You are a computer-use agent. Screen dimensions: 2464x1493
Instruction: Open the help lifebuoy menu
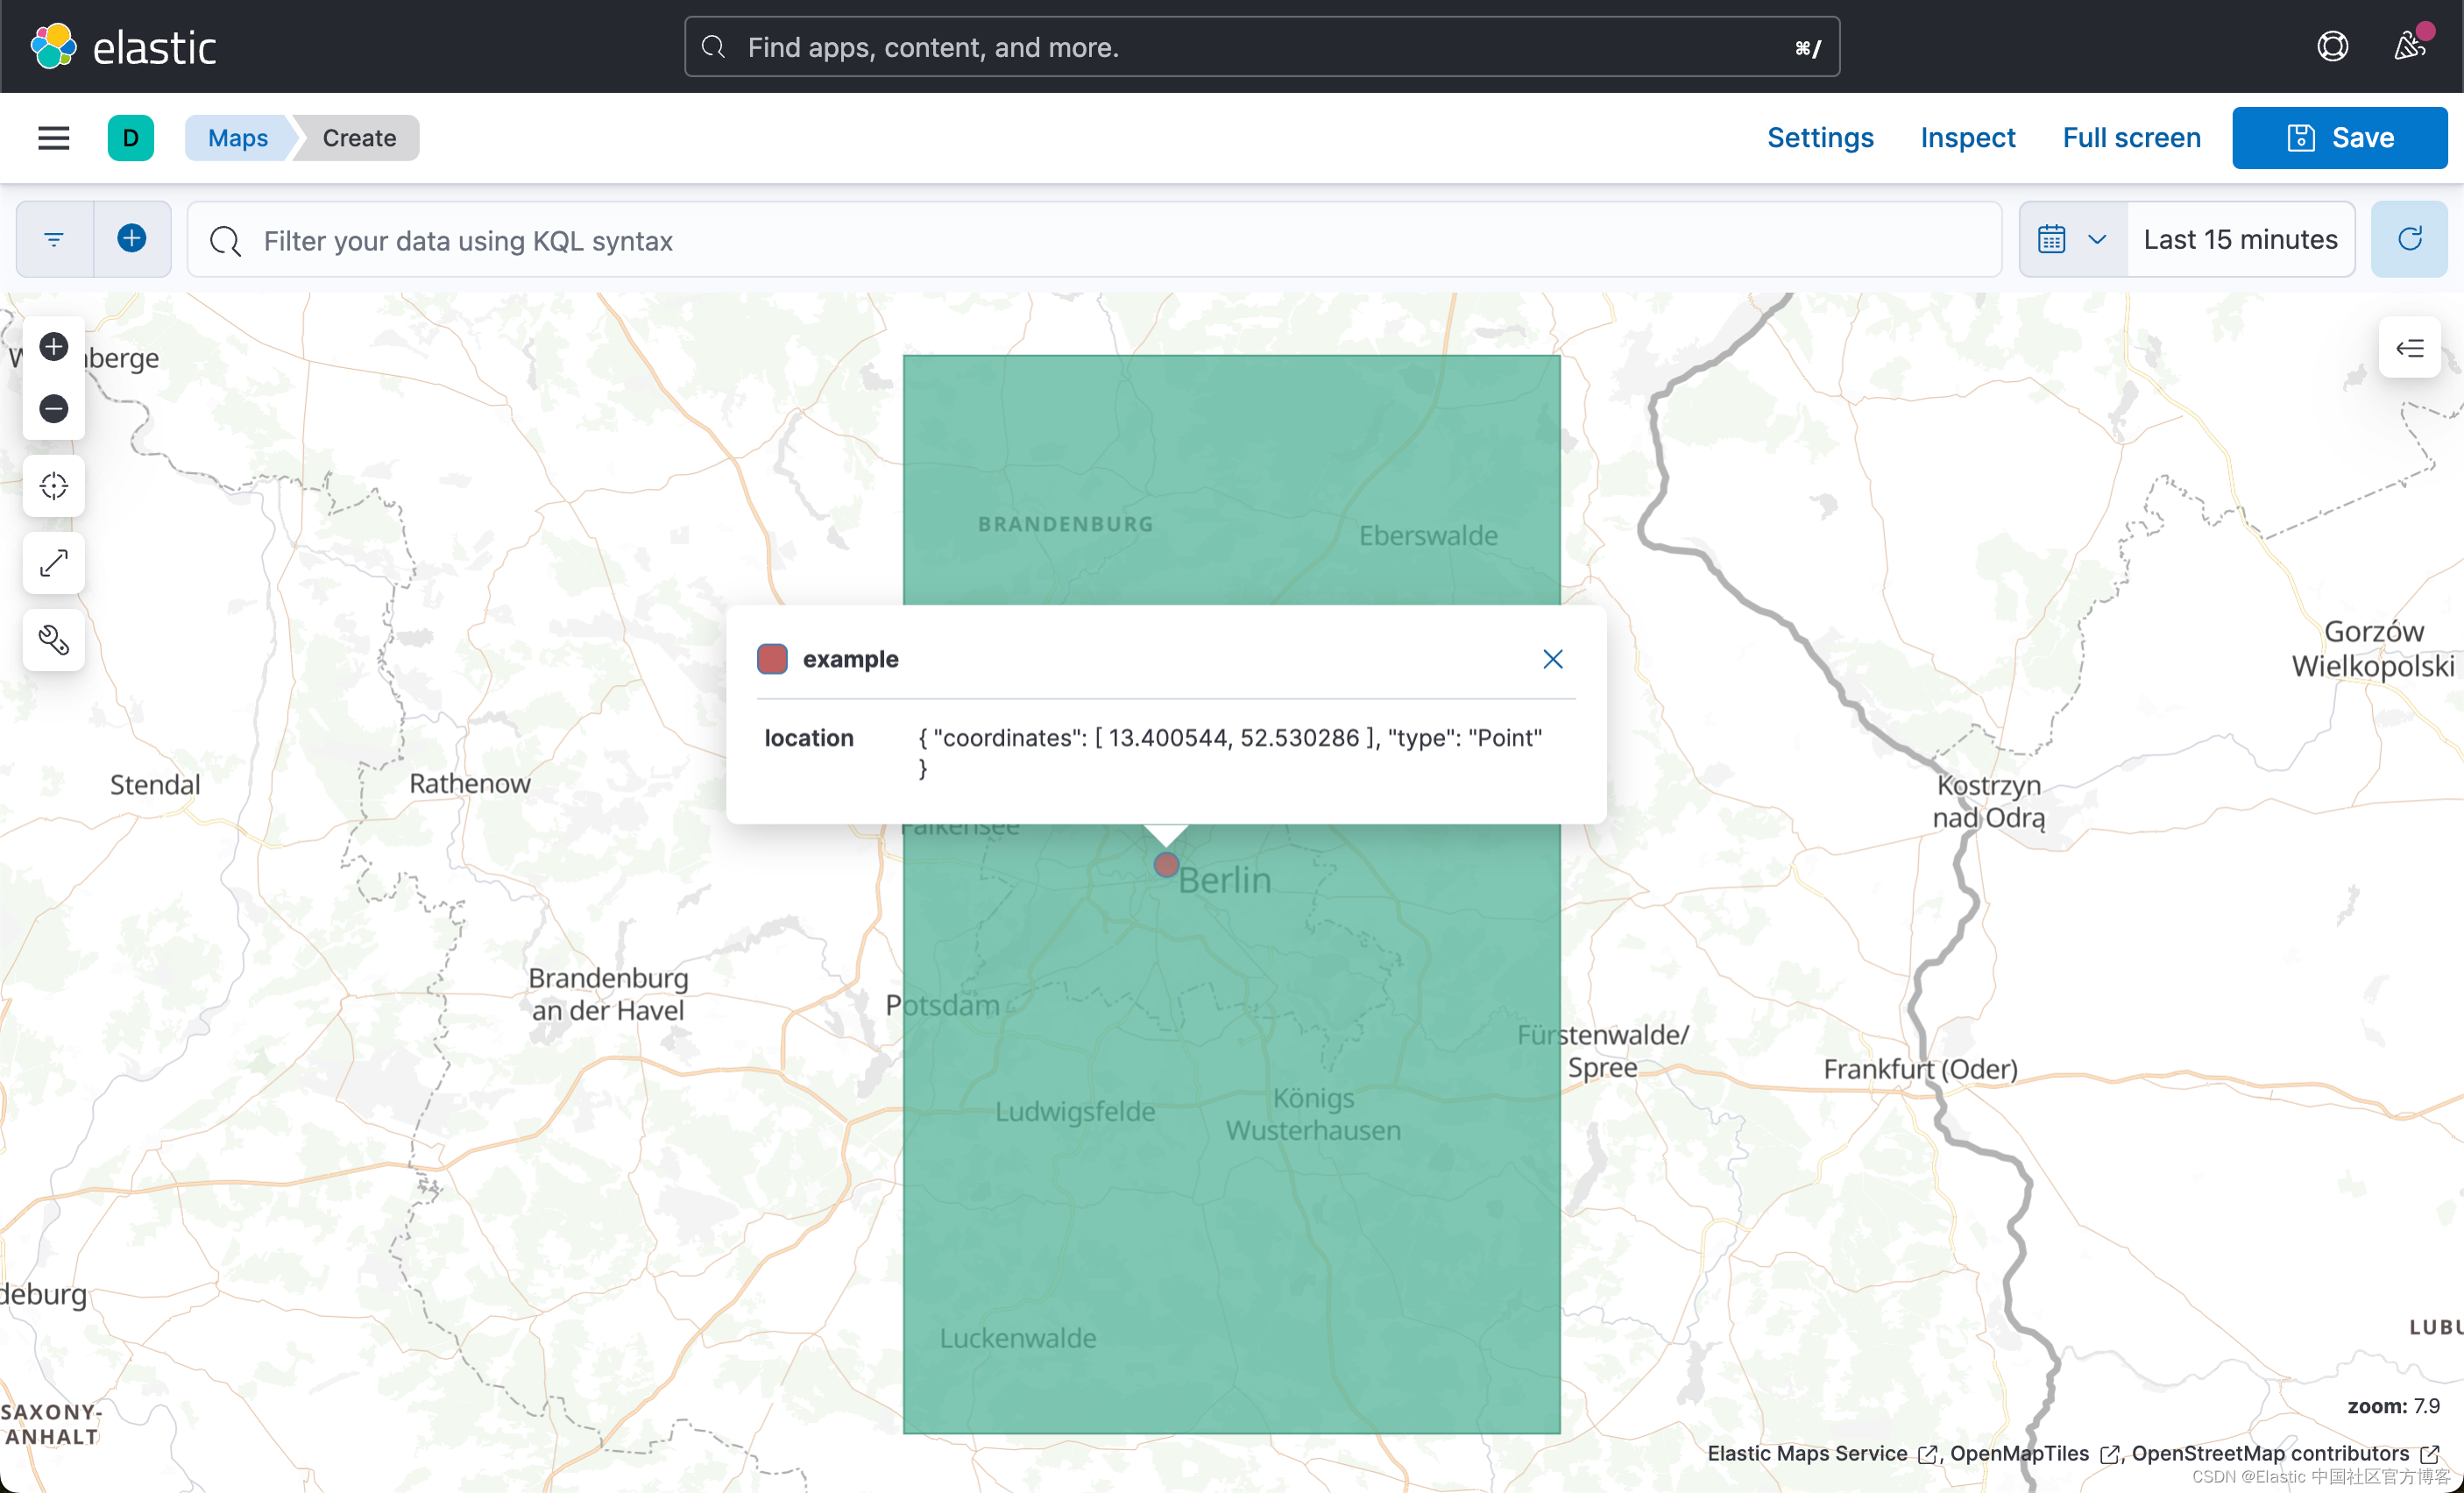coord(2332,45)
